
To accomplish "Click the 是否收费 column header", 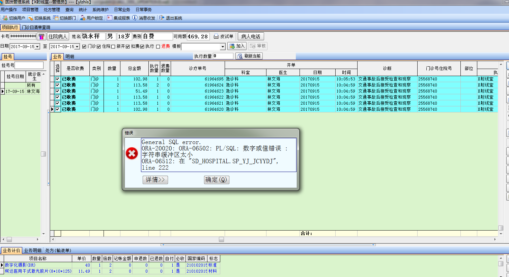I will coord(75,68).
